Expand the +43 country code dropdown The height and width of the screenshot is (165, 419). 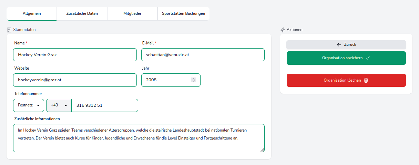click(59, 105)
